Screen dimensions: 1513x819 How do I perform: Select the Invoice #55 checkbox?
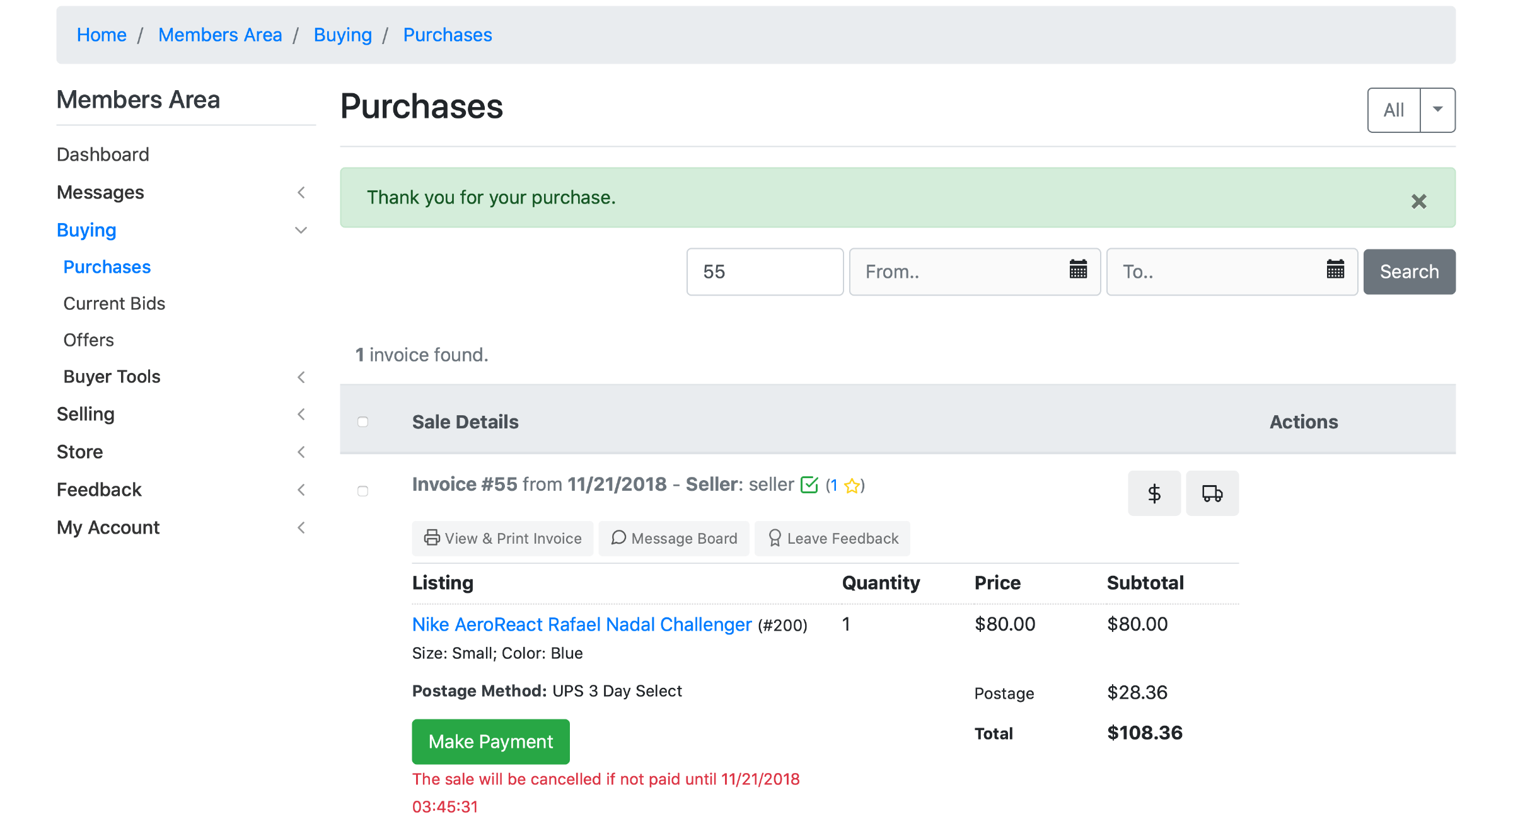tap(362, 491)
